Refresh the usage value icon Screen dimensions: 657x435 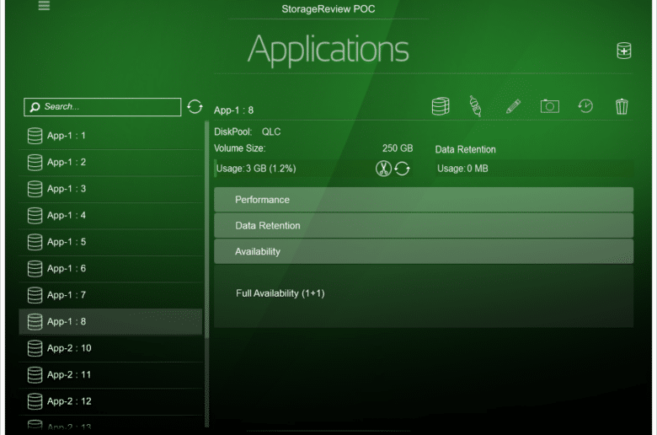tap(402, 169)
